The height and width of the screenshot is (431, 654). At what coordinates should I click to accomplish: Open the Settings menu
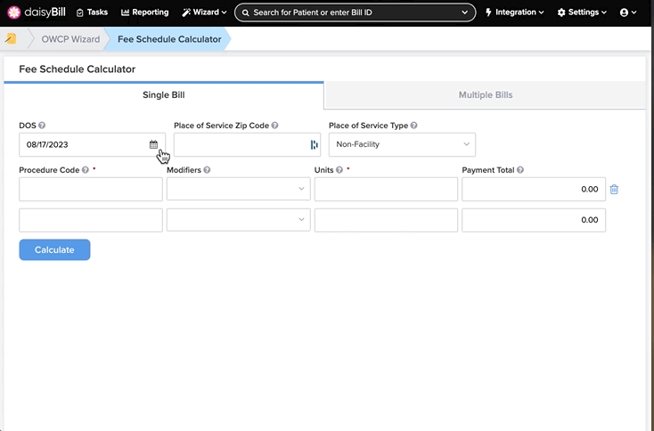pyautogui.click(x=582, y=12)
